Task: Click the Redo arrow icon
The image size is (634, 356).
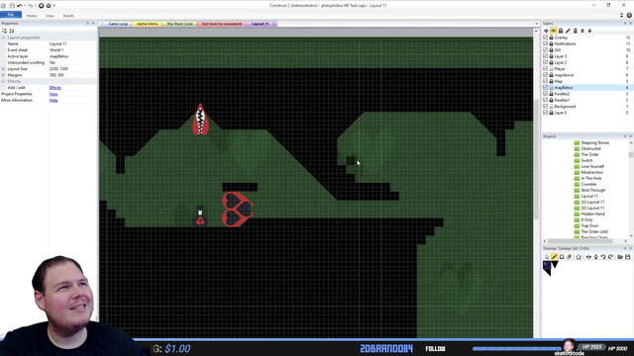Action: pyautogui.click(x=31, y=6)
